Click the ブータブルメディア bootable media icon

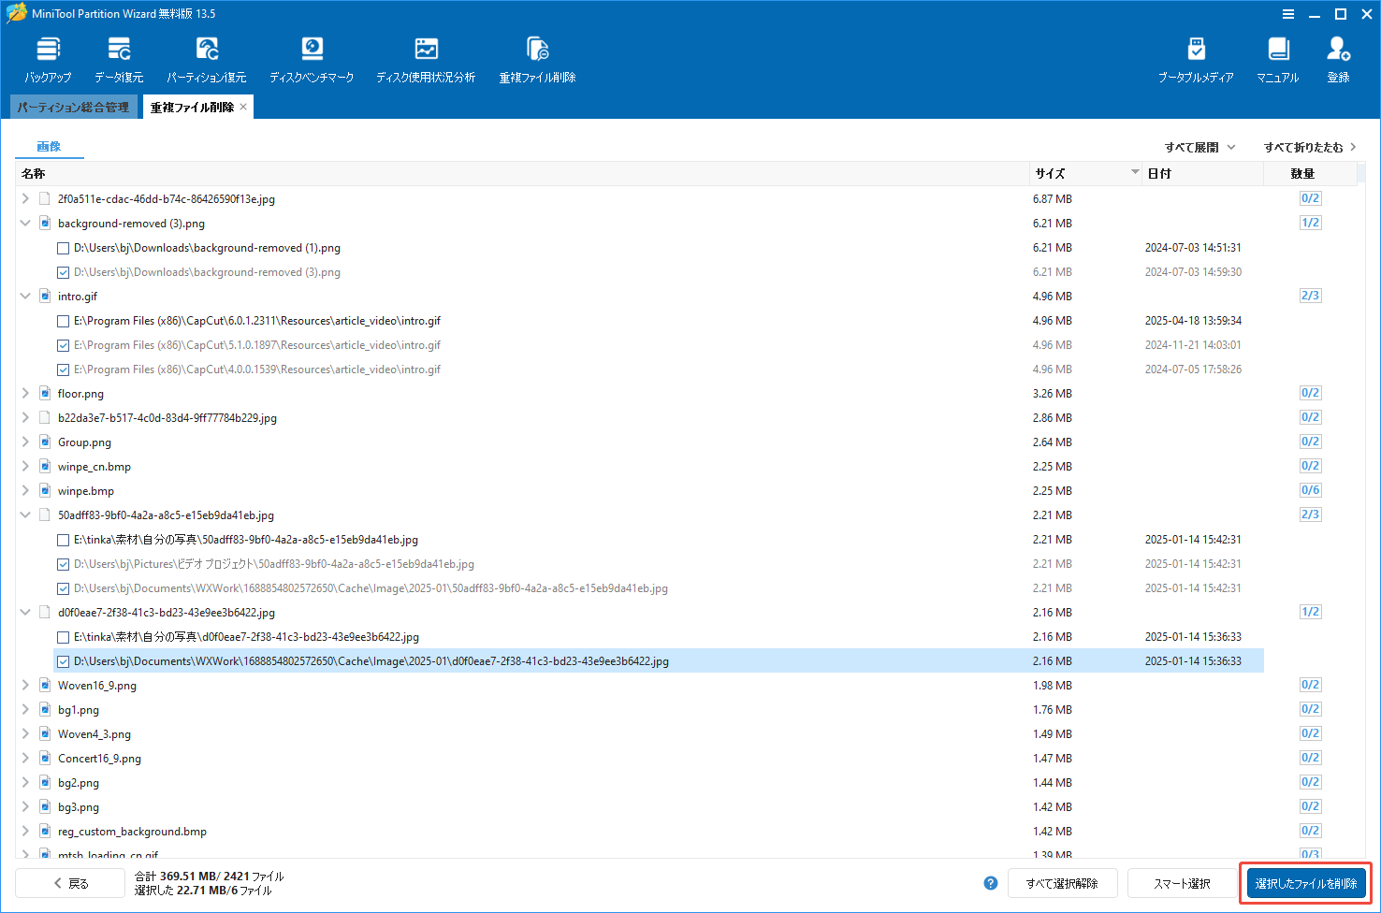(x=1195, y=56)
